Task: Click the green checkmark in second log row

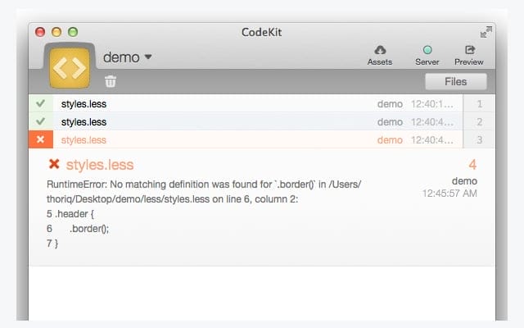Action: tap(41, 122)
